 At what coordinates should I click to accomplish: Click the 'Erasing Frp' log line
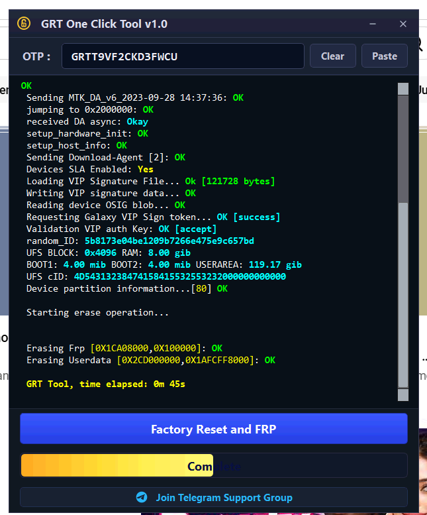(124, 348)
